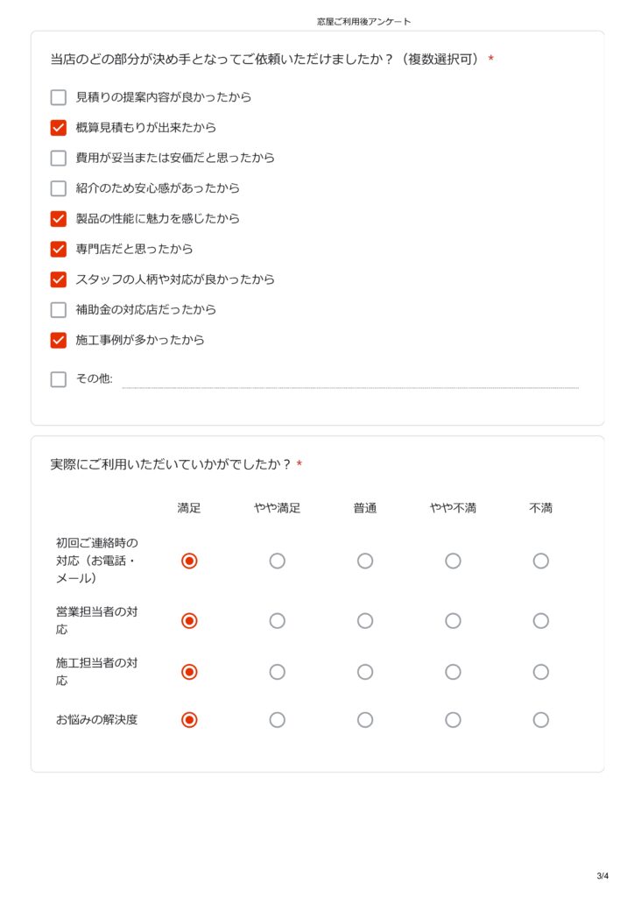Choose 普通 for お悩みの解決度
The width and height of the screenshot is (634, 897).
pos(365,720)
